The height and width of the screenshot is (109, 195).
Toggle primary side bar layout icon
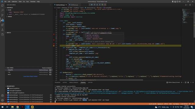pos(173,2)
